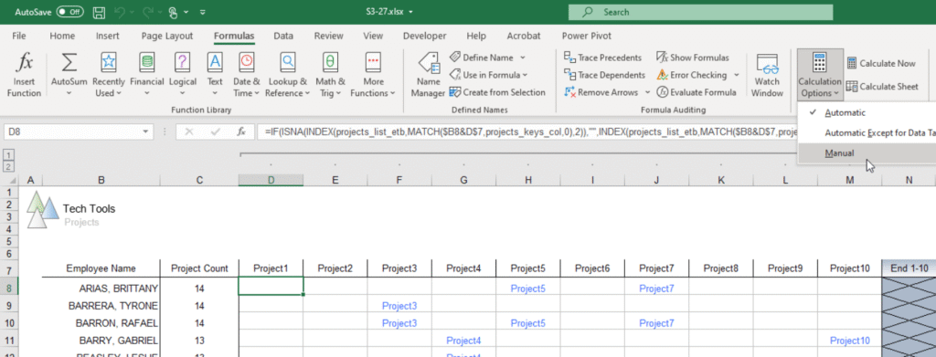Screen dimensions: 936x357
Task: Open the Name Manager
Action: (428, 75)
